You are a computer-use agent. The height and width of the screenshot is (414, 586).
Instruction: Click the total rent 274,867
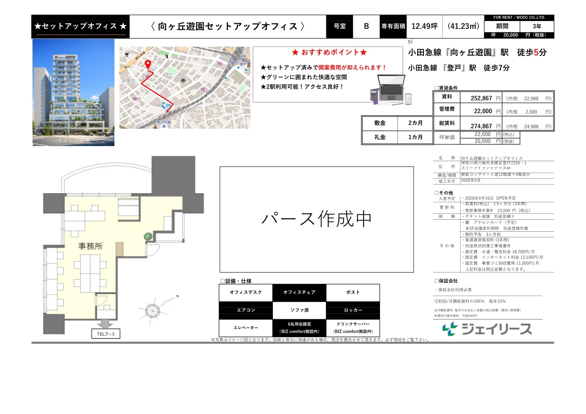tap(482, 126)
